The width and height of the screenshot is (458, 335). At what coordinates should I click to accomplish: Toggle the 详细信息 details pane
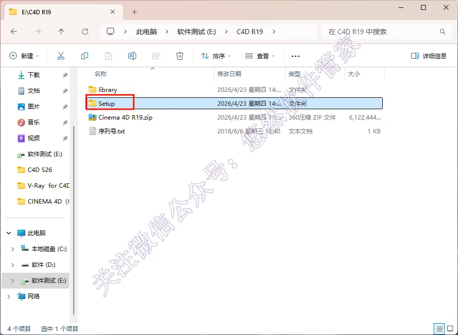pos(428,56)
